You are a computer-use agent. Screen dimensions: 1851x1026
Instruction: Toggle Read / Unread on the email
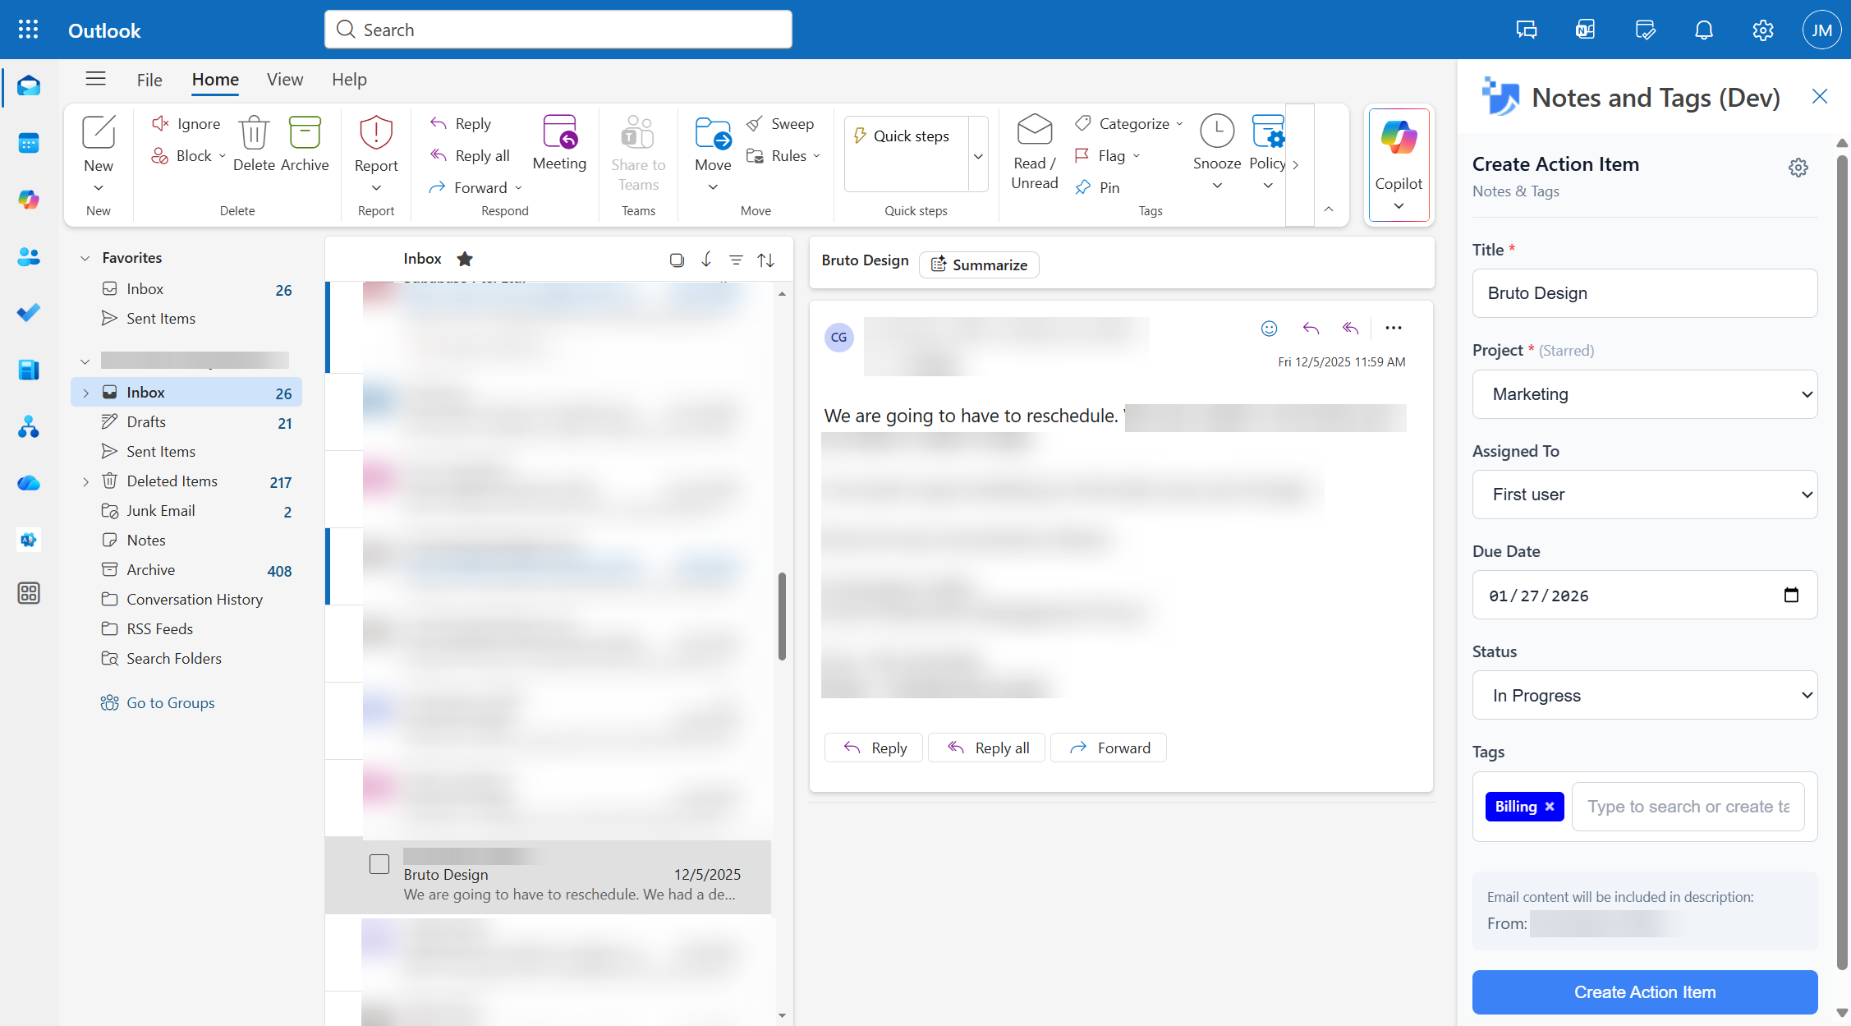tap(1034, 152)
